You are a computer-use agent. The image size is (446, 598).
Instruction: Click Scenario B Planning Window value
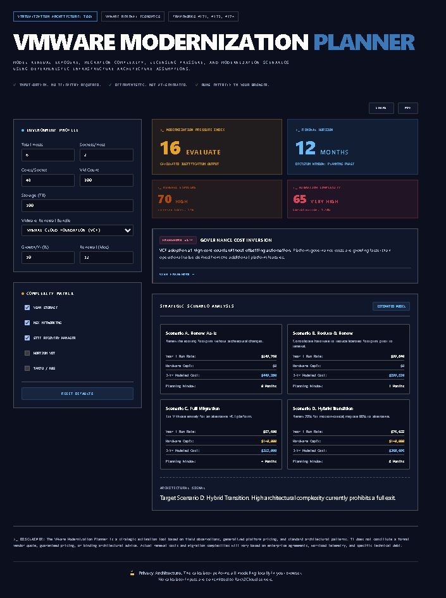click(x=397, y=386)
